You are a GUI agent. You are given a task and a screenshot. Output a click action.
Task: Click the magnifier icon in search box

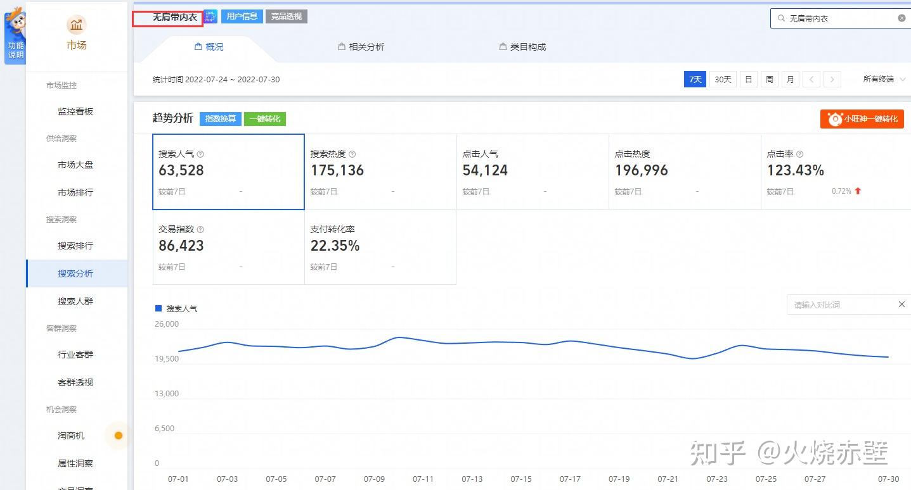[x=781, y=18]
